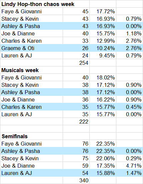Select the 1.47% difference cell
Viewport: 143px width, 184px height.
pos(130,173)
